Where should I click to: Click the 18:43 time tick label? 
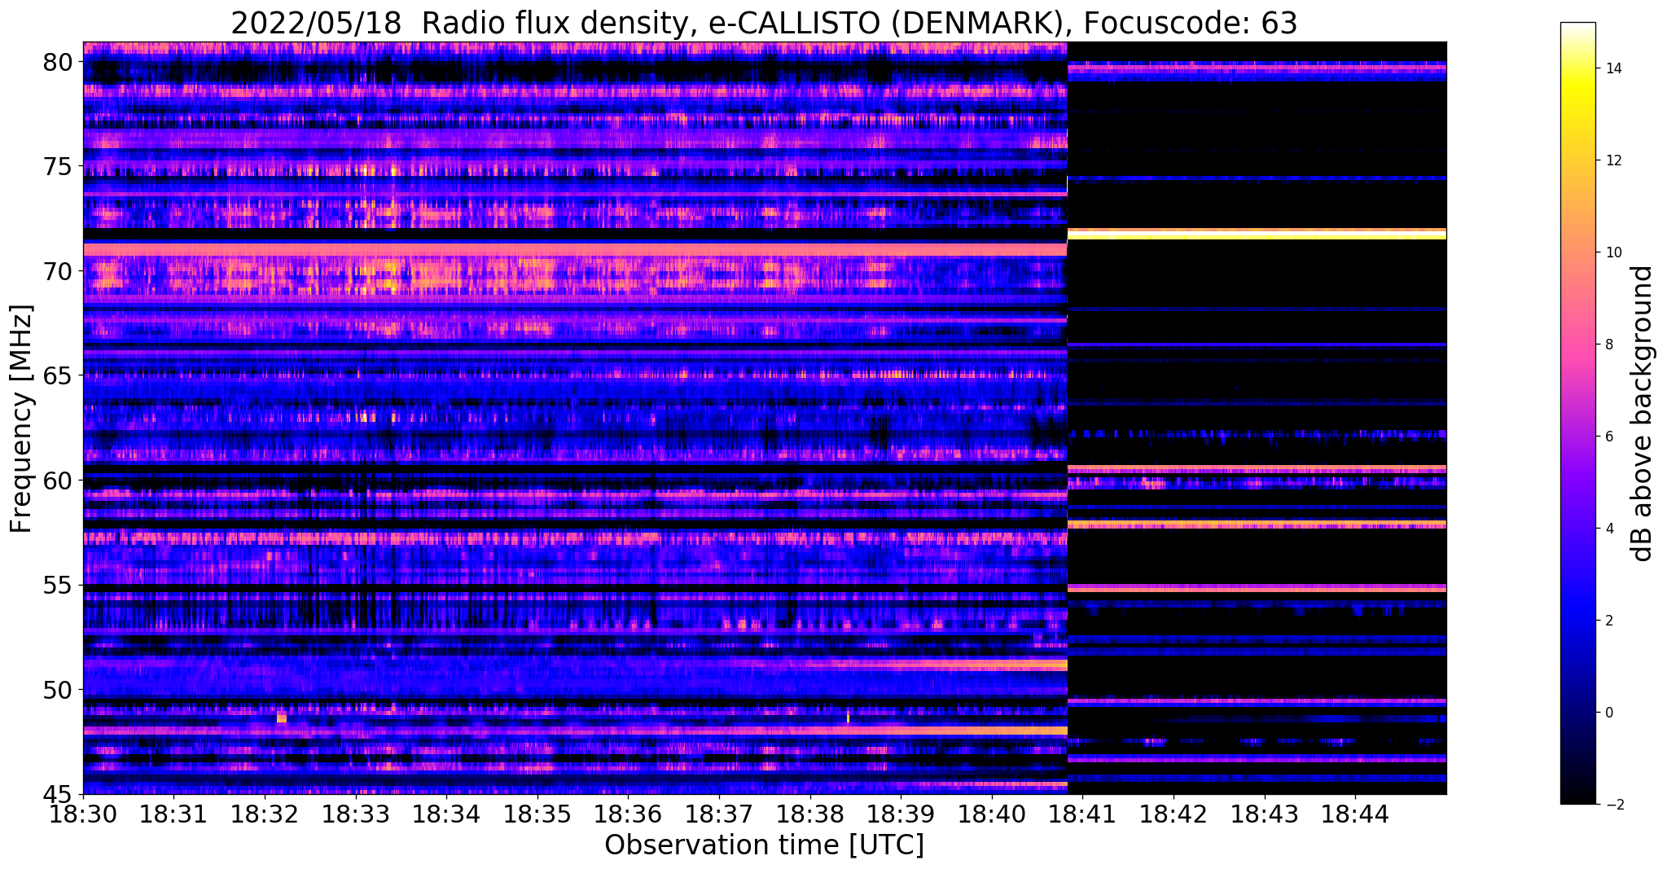pyautogui.click(x=1264, y=813)
